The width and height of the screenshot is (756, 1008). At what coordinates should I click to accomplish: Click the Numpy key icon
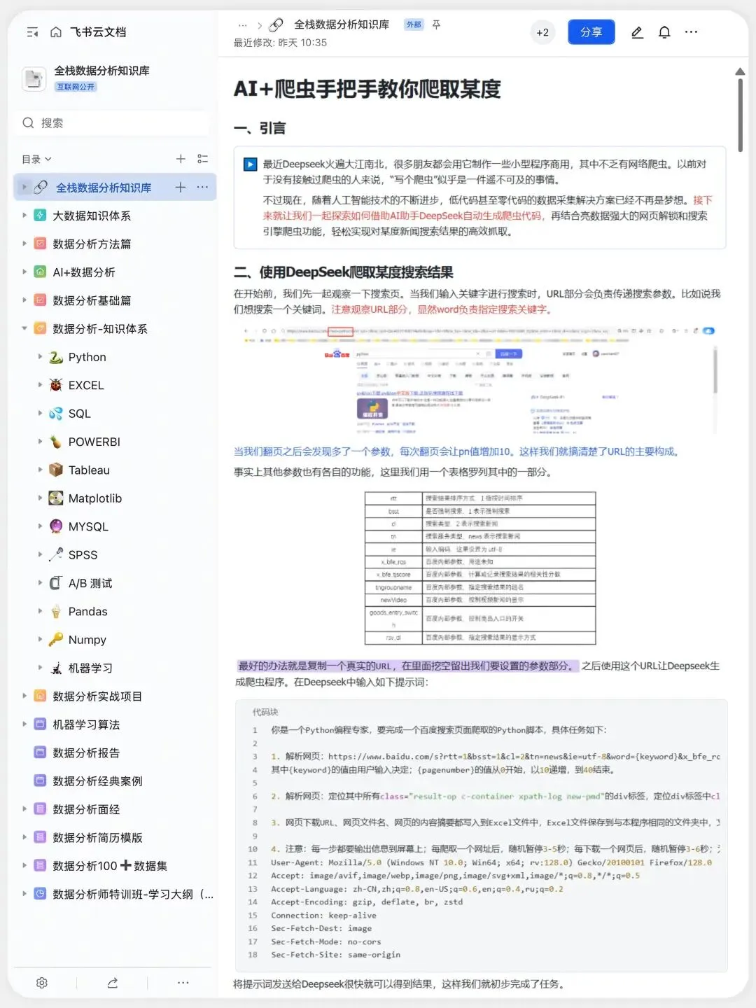[x=56, y=639]
